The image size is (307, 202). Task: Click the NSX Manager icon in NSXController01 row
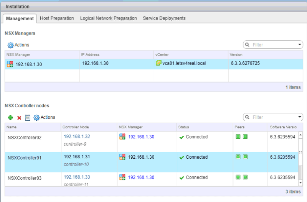(x=122, y=157)
